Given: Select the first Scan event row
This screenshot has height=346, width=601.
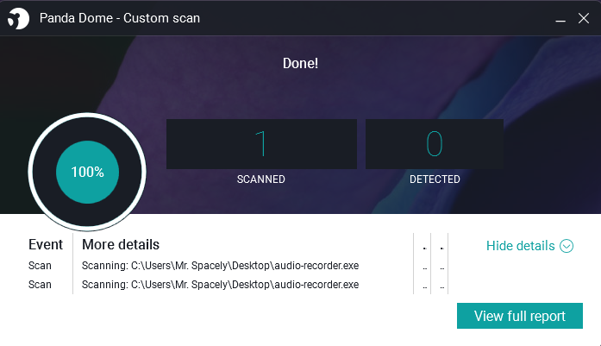Looking at the screenshot, I should [40, 266].
